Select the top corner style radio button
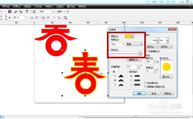The height and width of the screenshot is (119, 193). [115, 76]
